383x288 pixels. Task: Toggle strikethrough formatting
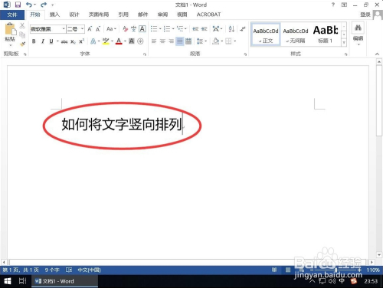[64, 41]
